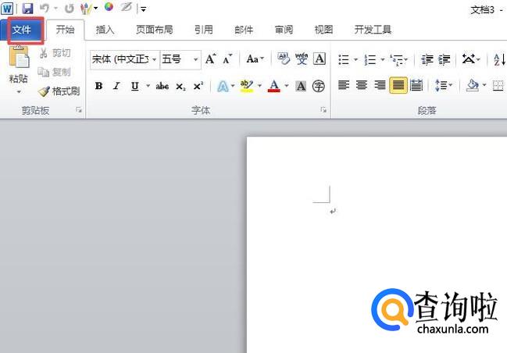This screenshot has width=507, height=353.
Task: Center align text
Action: [362, 85]
